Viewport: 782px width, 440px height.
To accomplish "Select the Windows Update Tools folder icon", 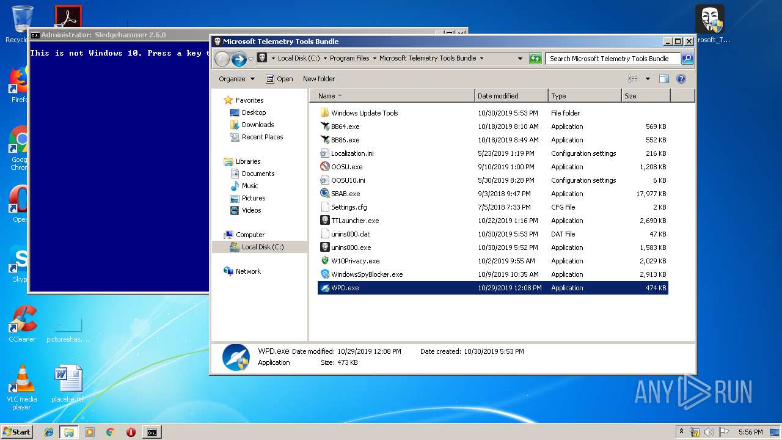I will pos(325,113).
